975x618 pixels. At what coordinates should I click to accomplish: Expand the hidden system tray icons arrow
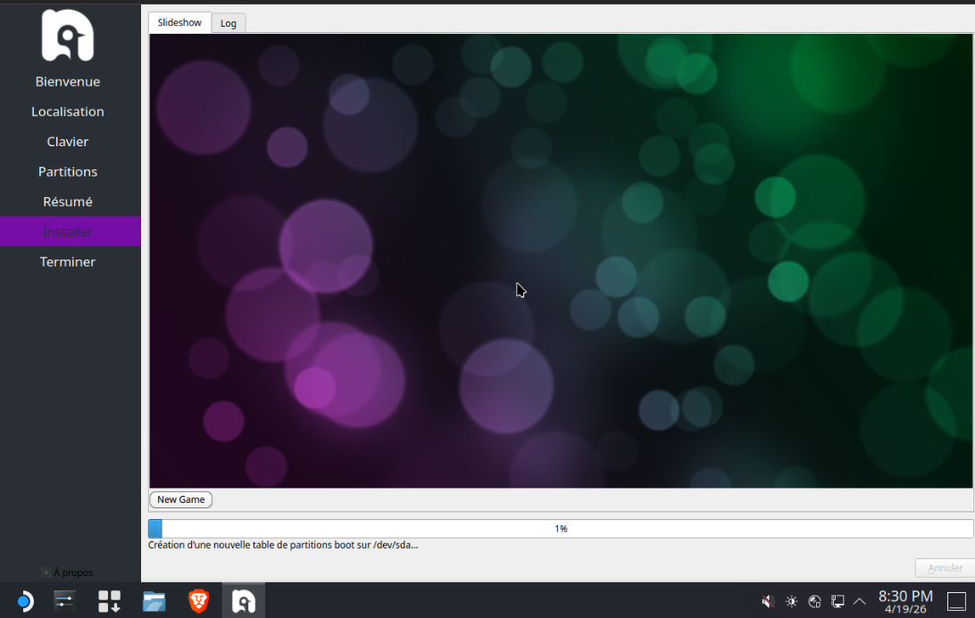coord(860,601)
